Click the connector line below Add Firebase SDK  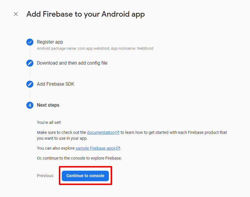[x=30, y=95]
